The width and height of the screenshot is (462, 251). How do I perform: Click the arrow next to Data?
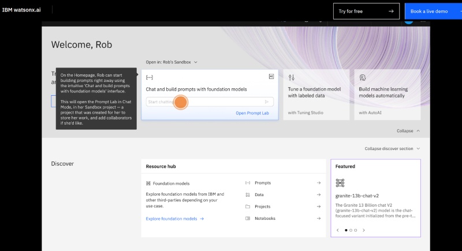pyautogui.click(x=319, y=195)
